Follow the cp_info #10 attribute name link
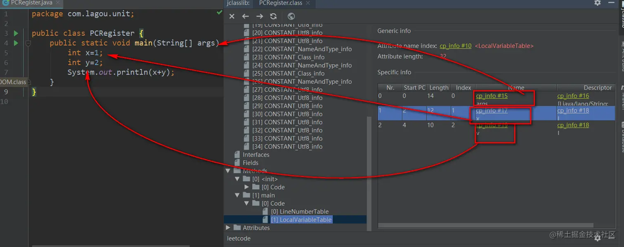Screen dimensions: 624x247 (x=456, y=46)
